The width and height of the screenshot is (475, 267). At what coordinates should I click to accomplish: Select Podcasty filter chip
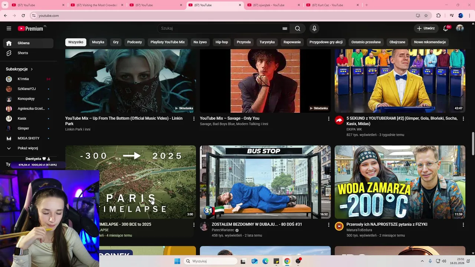pyautogui.click(x=134, y=42)
